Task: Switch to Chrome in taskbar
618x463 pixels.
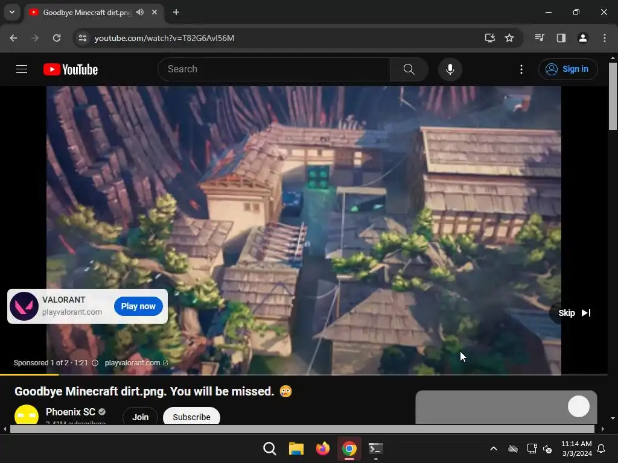Action: pyautogui.click(x=349, y=449)
